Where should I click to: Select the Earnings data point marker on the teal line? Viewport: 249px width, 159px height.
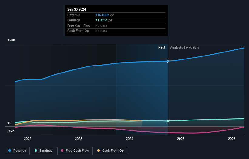168,121
